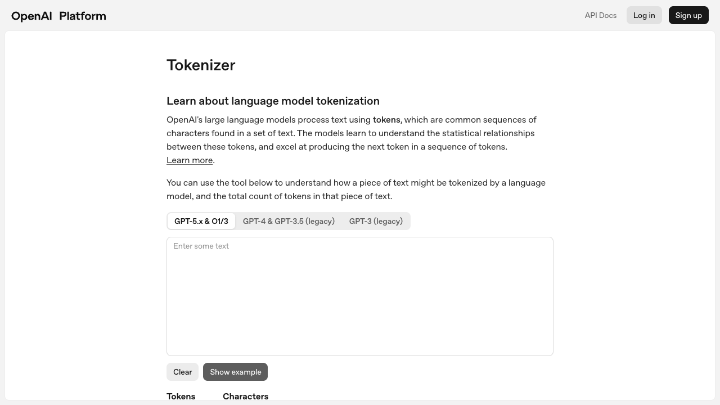
Task: Select the GPT-3 (legacy) tokenizer tab
Action: click(376, 221)
